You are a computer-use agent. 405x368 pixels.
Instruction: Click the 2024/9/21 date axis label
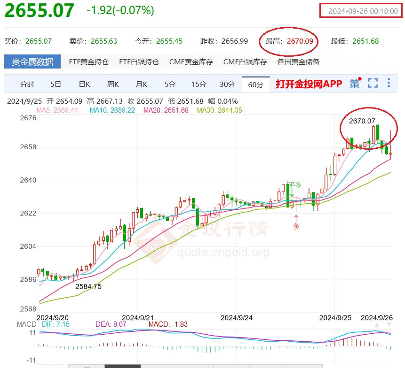pyautogui.click(x=138, y=318)
